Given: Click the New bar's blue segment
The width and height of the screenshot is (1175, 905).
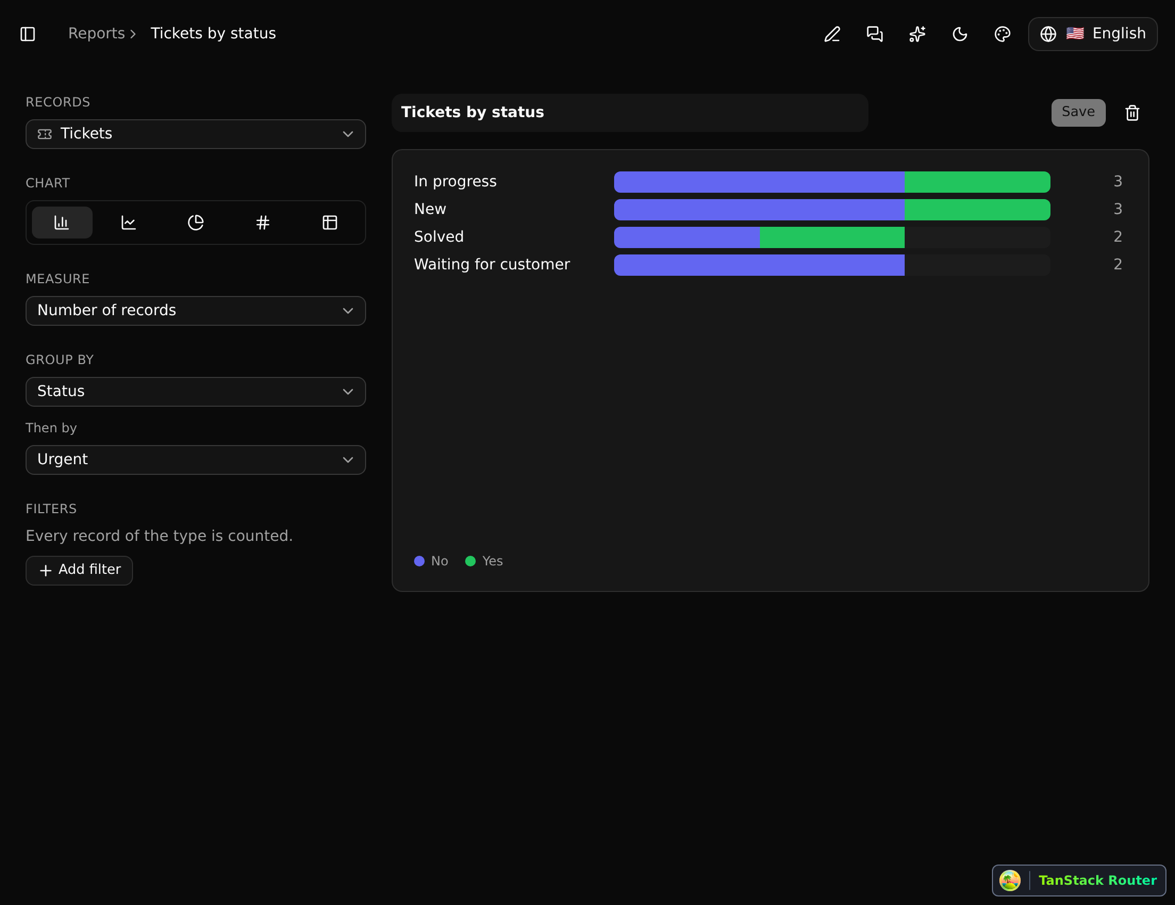Looking at the screenshot, I should tap(759, 210).
